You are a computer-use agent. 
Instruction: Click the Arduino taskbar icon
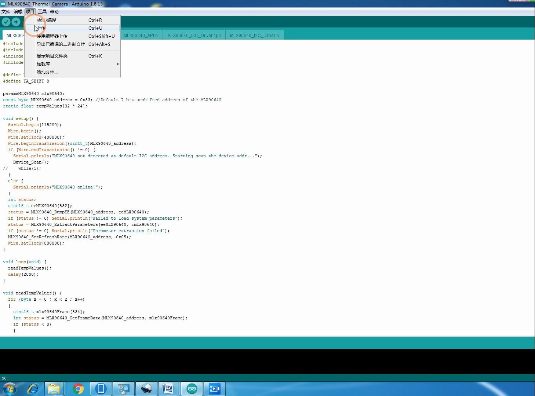click(192, 389)
